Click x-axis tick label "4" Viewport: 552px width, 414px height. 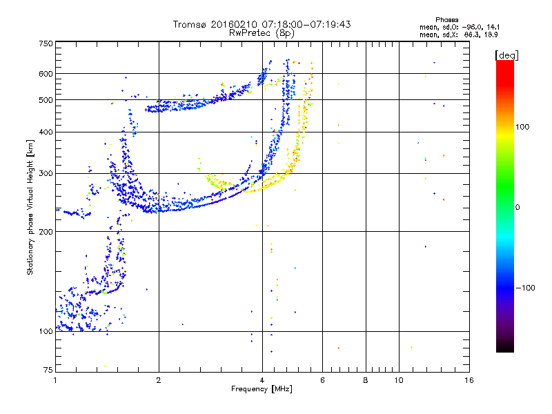coord(262,380)
